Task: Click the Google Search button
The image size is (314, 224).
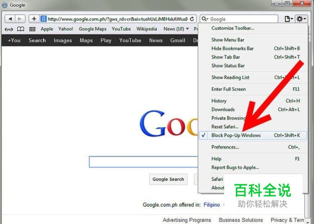Action: coord(168,179)
